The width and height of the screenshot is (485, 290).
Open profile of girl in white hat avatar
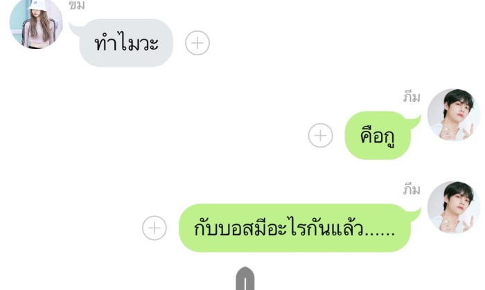[x=36, y=23]
